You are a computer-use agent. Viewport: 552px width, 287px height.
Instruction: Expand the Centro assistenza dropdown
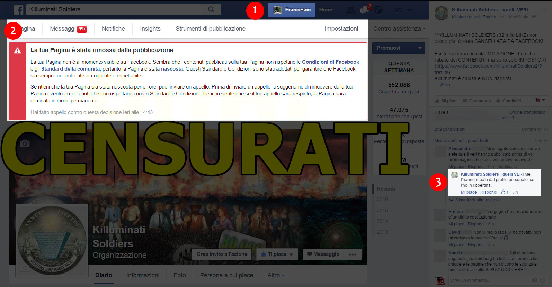click(x=399, y=29)
